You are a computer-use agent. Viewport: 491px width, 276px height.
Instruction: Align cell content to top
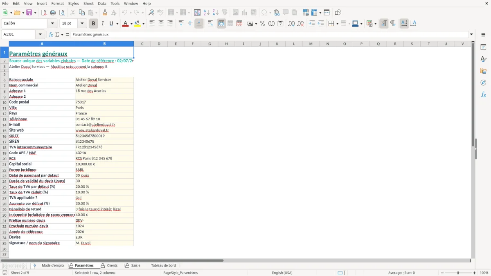181,24
